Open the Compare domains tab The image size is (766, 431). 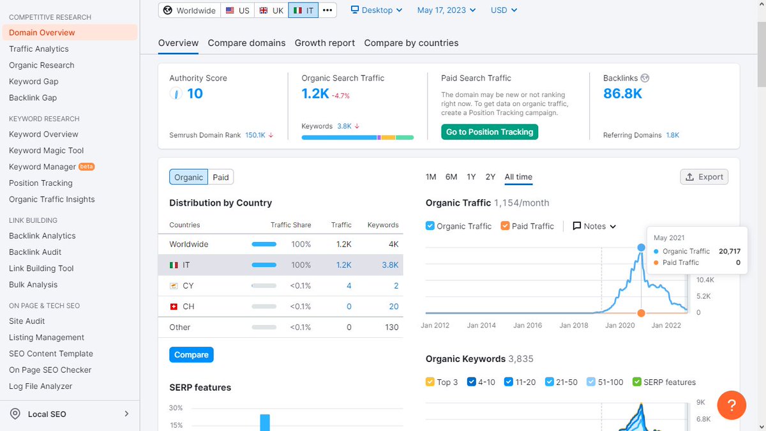click(247, 43)
